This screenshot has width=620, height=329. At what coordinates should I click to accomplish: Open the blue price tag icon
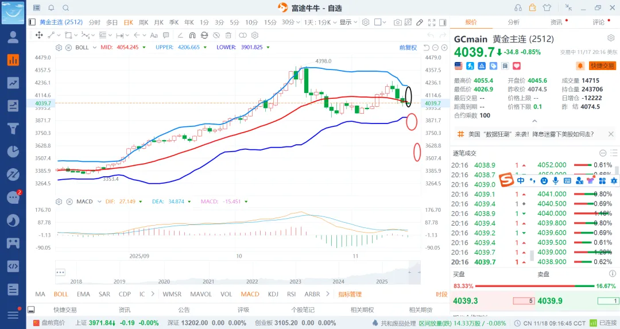coord(493,66)
